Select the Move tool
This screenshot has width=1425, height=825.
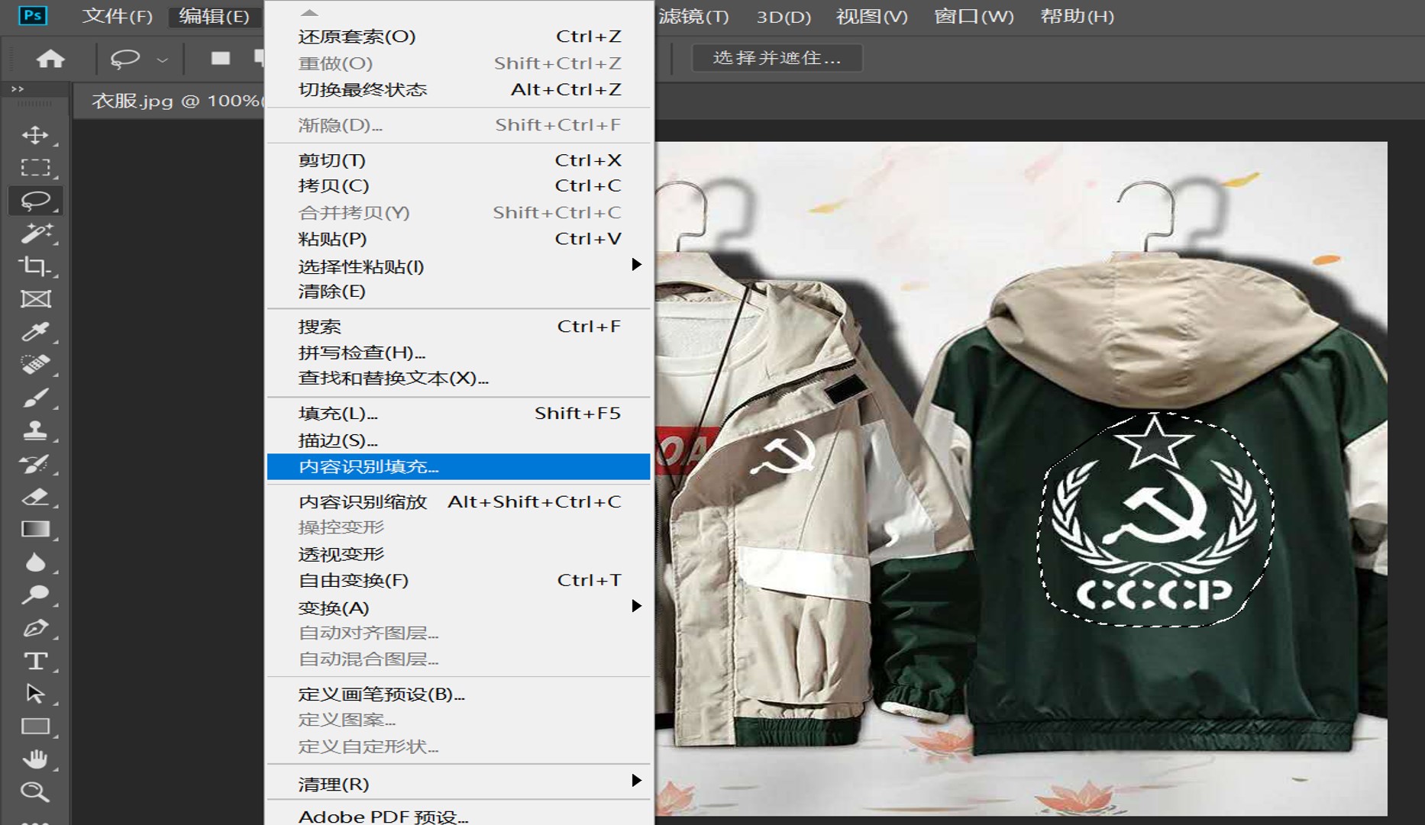(35, 135)
